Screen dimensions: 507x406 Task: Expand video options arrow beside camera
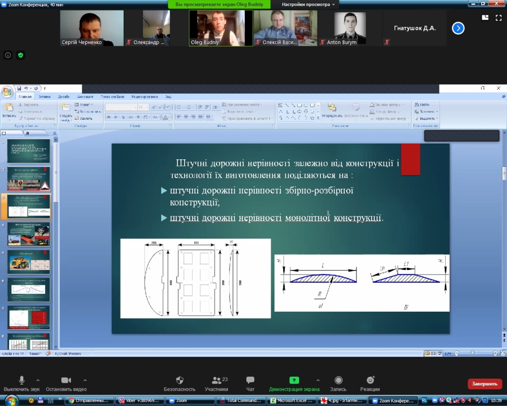pos(85,380)
